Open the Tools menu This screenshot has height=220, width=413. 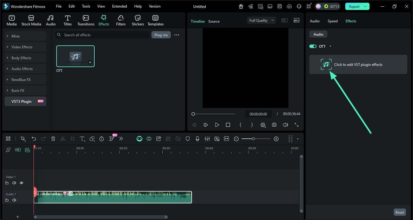tap(85, 6)
